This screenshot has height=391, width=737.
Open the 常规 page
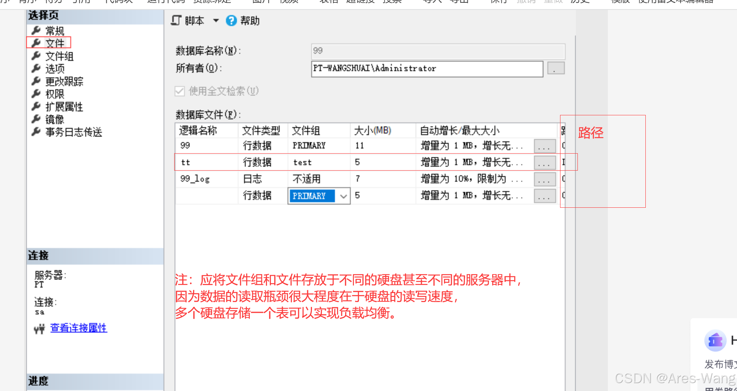pos(55,31)
